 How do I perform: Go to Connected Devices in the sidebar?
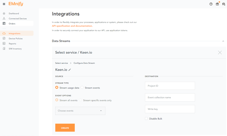coord(18,19)
